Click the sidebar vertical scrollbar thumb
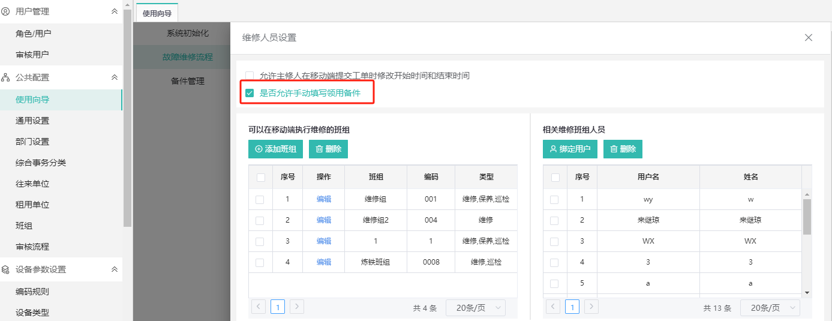 127,118
